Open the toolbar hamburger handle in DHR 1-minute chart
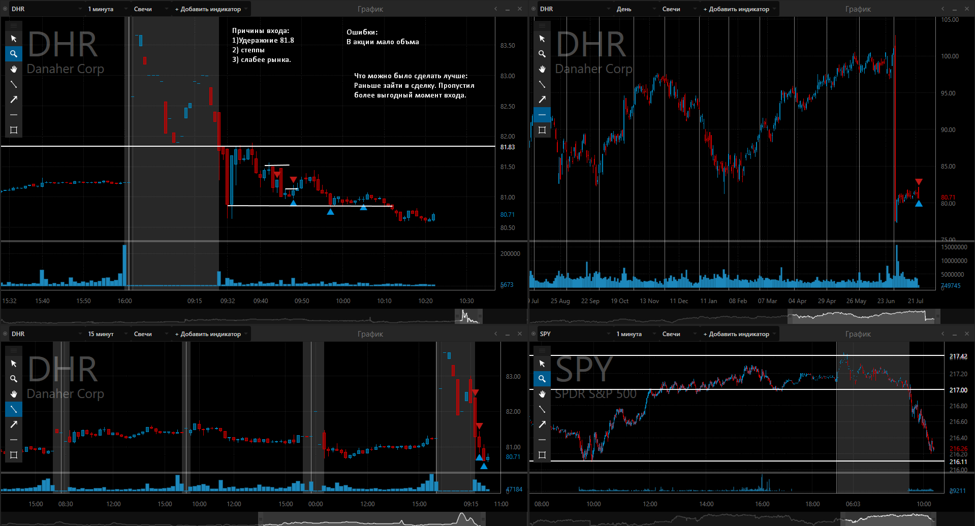 [14, 25]
